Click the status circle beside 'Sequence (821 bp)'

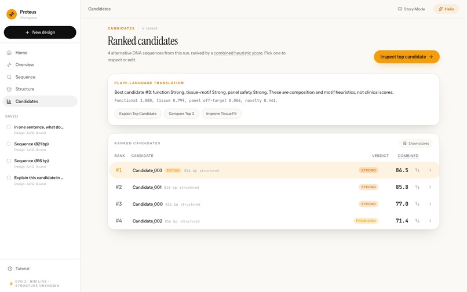[9, 144]
